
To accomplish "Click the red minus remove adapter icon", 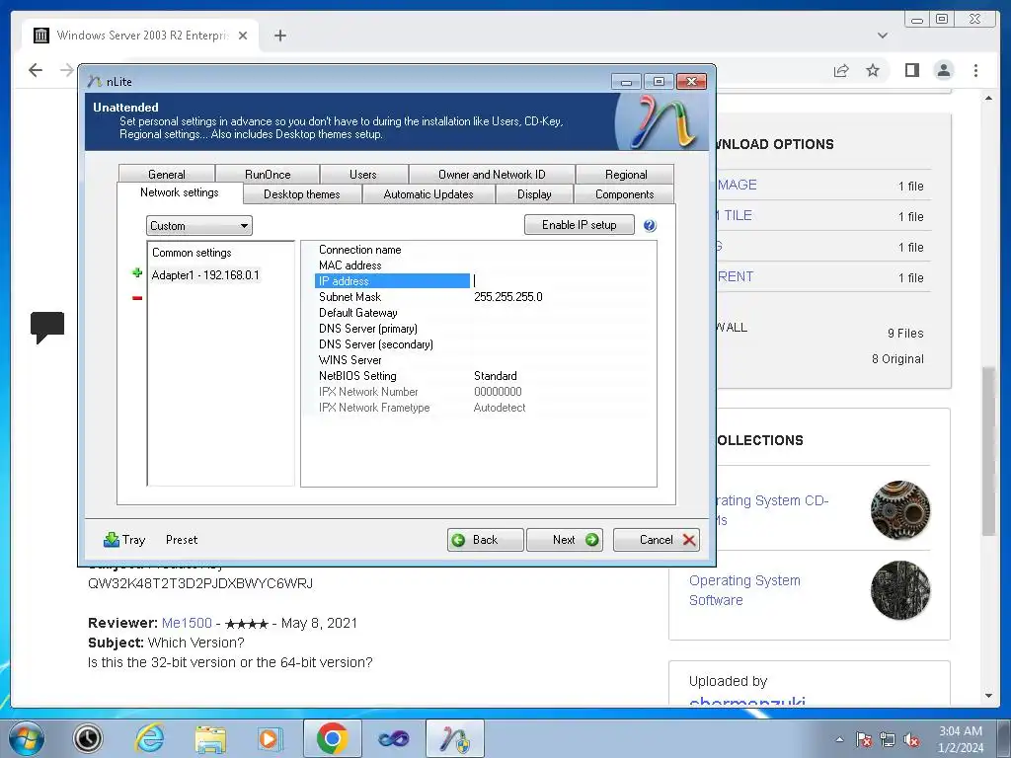I will click(136, 298).
